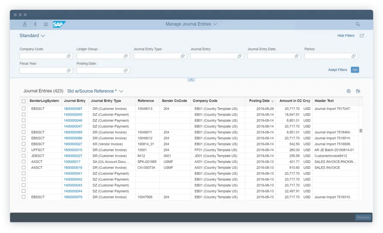The image size is (383, 233).
Task: Go back using the back arrow
Action: [36, 24]
